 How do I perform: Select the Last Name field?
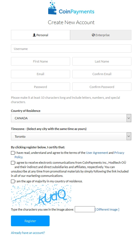[102, 61]
